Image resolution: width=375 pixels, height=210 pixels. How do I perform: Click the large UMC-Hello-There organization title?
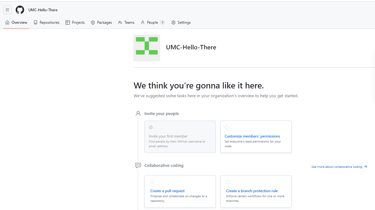click(x=191, y=47)
